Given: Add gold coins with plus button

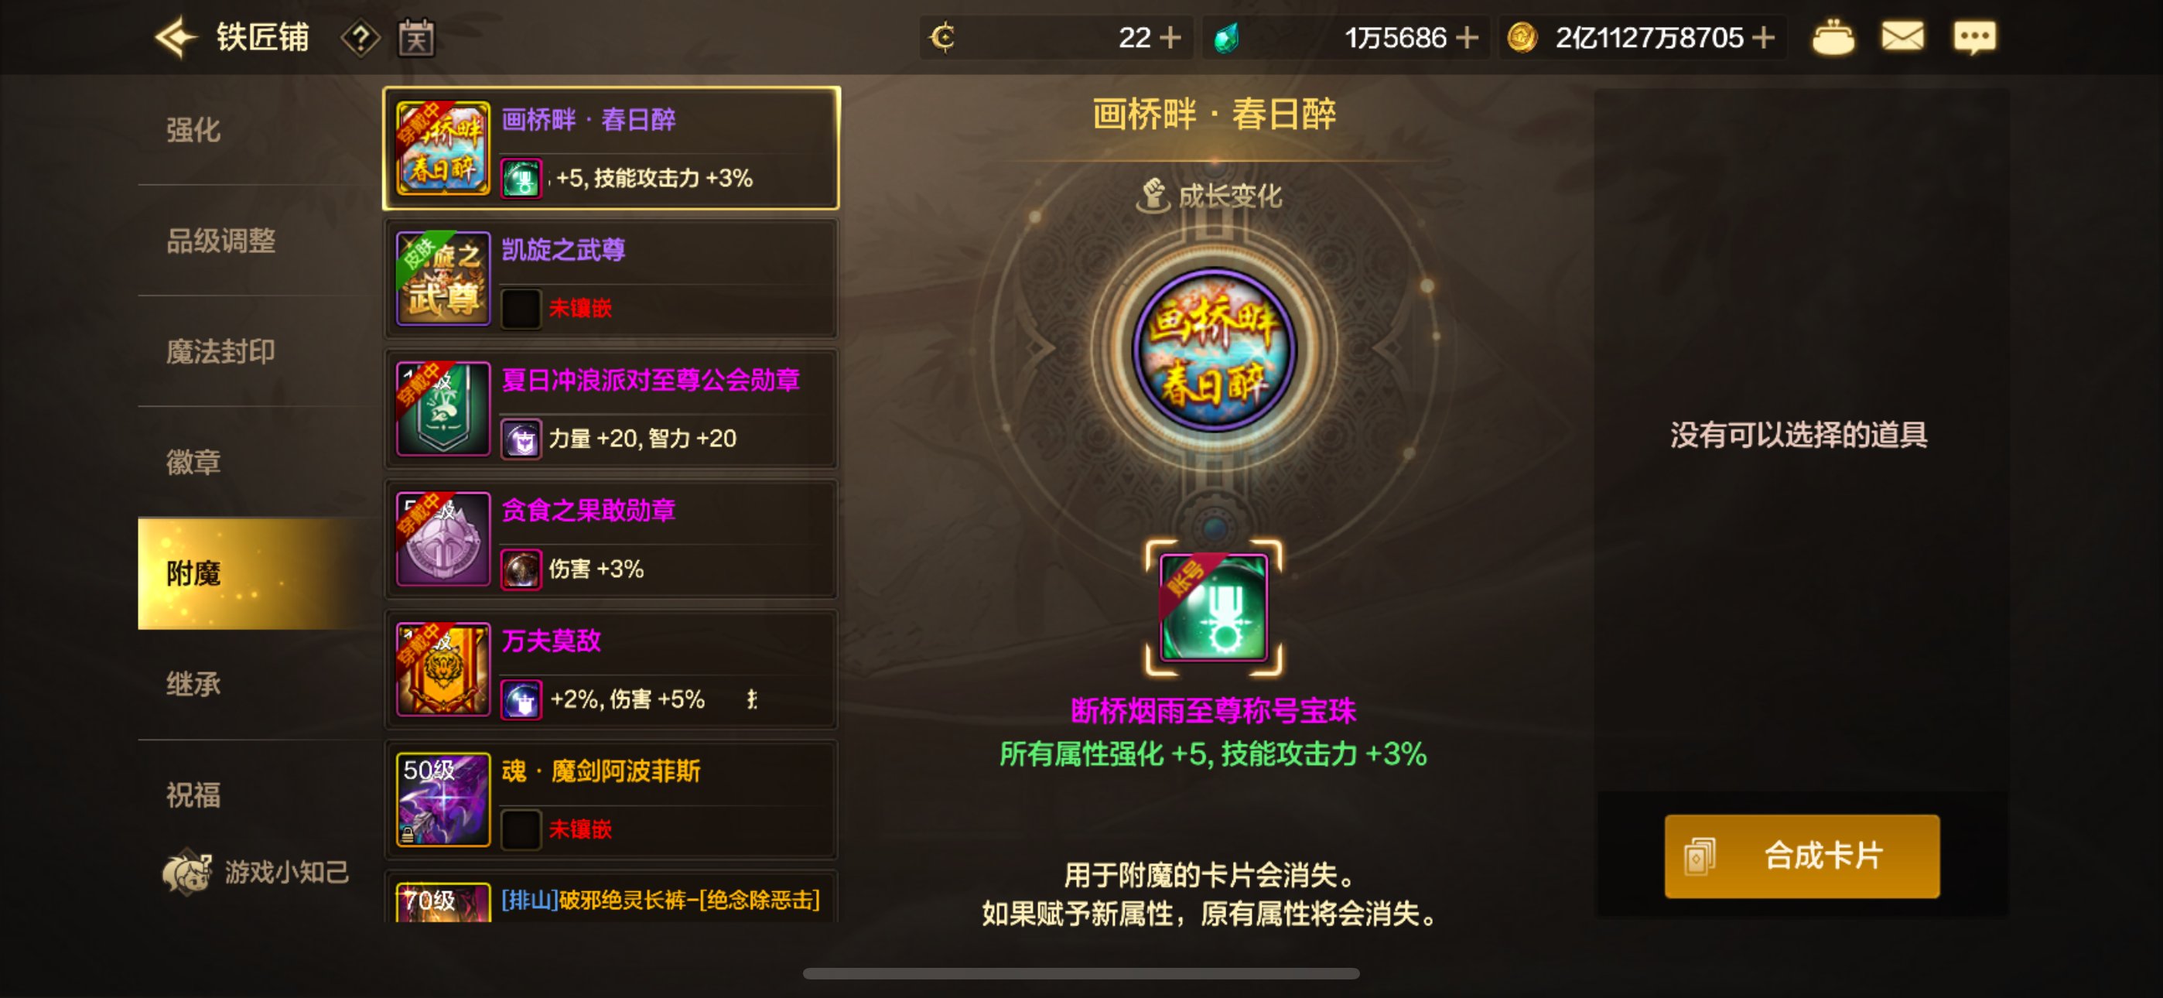Looking at the screenshot, I should pos(1763,38).
